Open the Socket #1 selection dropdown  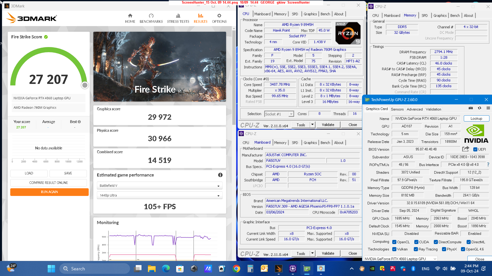279,114
